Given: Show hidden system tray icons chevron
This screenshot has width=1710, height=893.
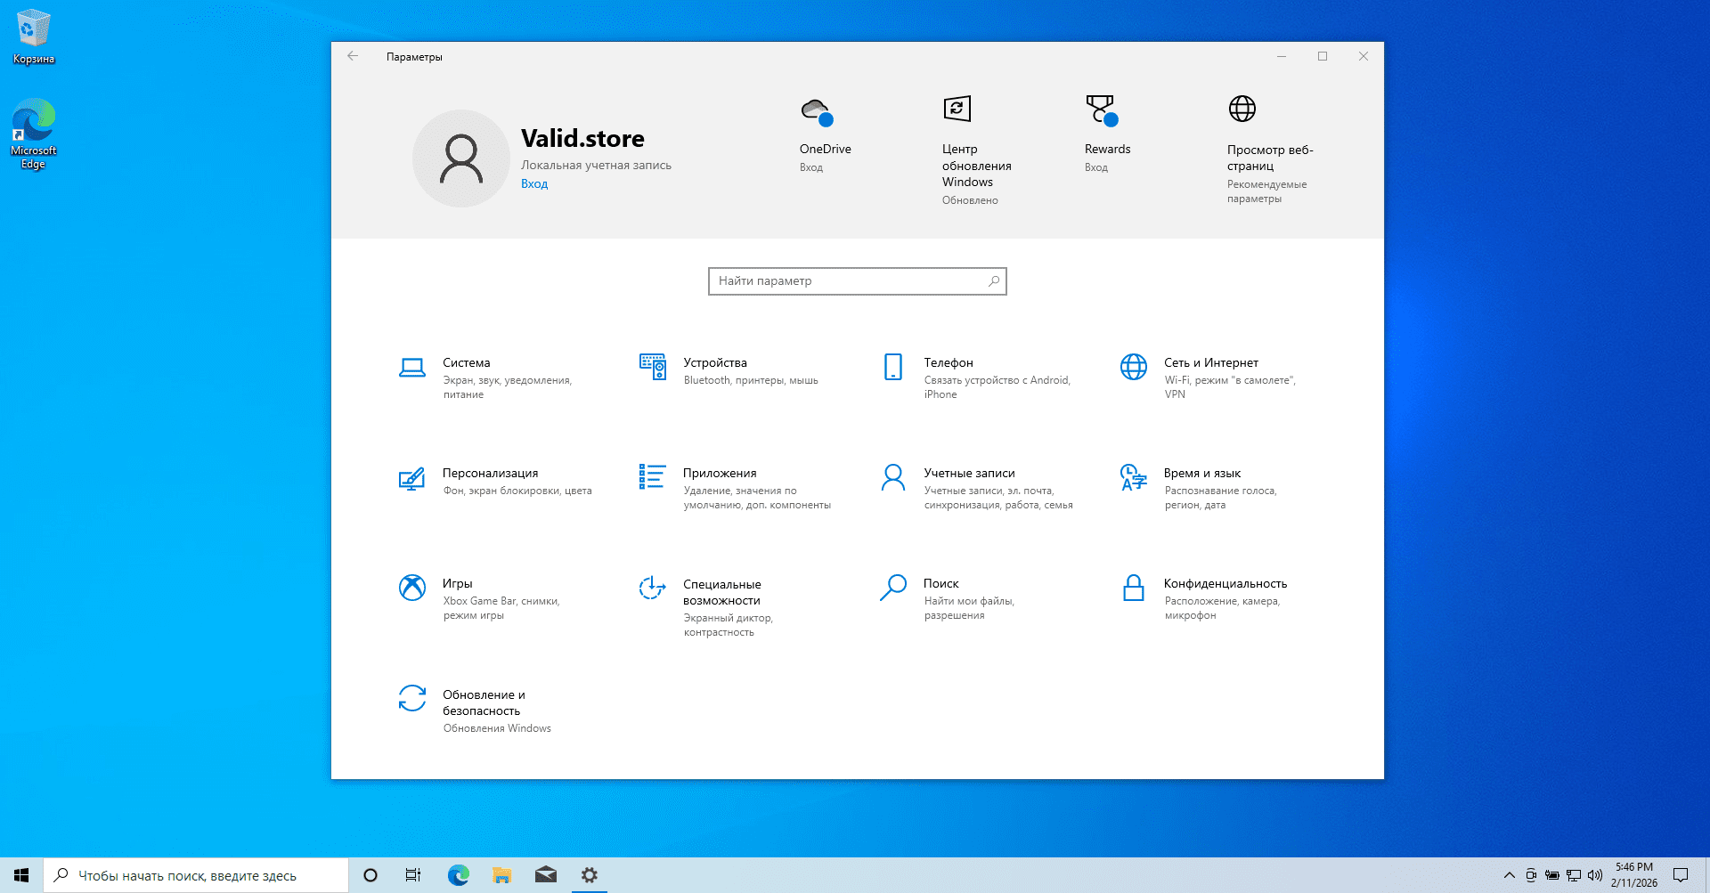Looking at the screenshot, I should click(1509, 875).
